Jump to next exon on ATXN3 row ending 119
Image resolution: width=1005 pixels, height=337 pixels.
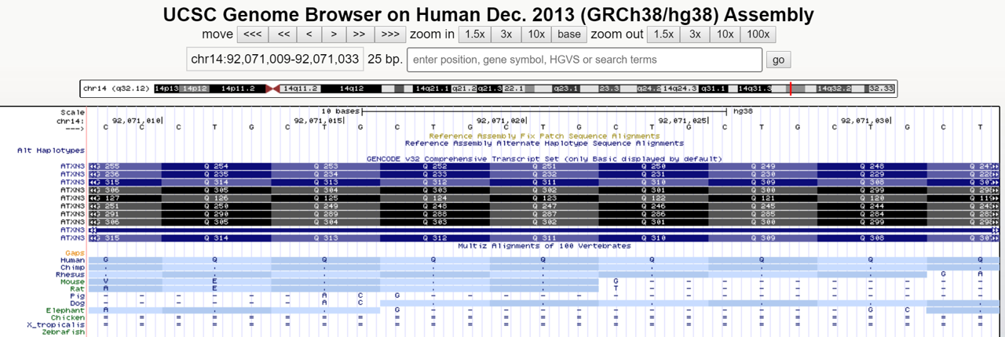[995, 198]
